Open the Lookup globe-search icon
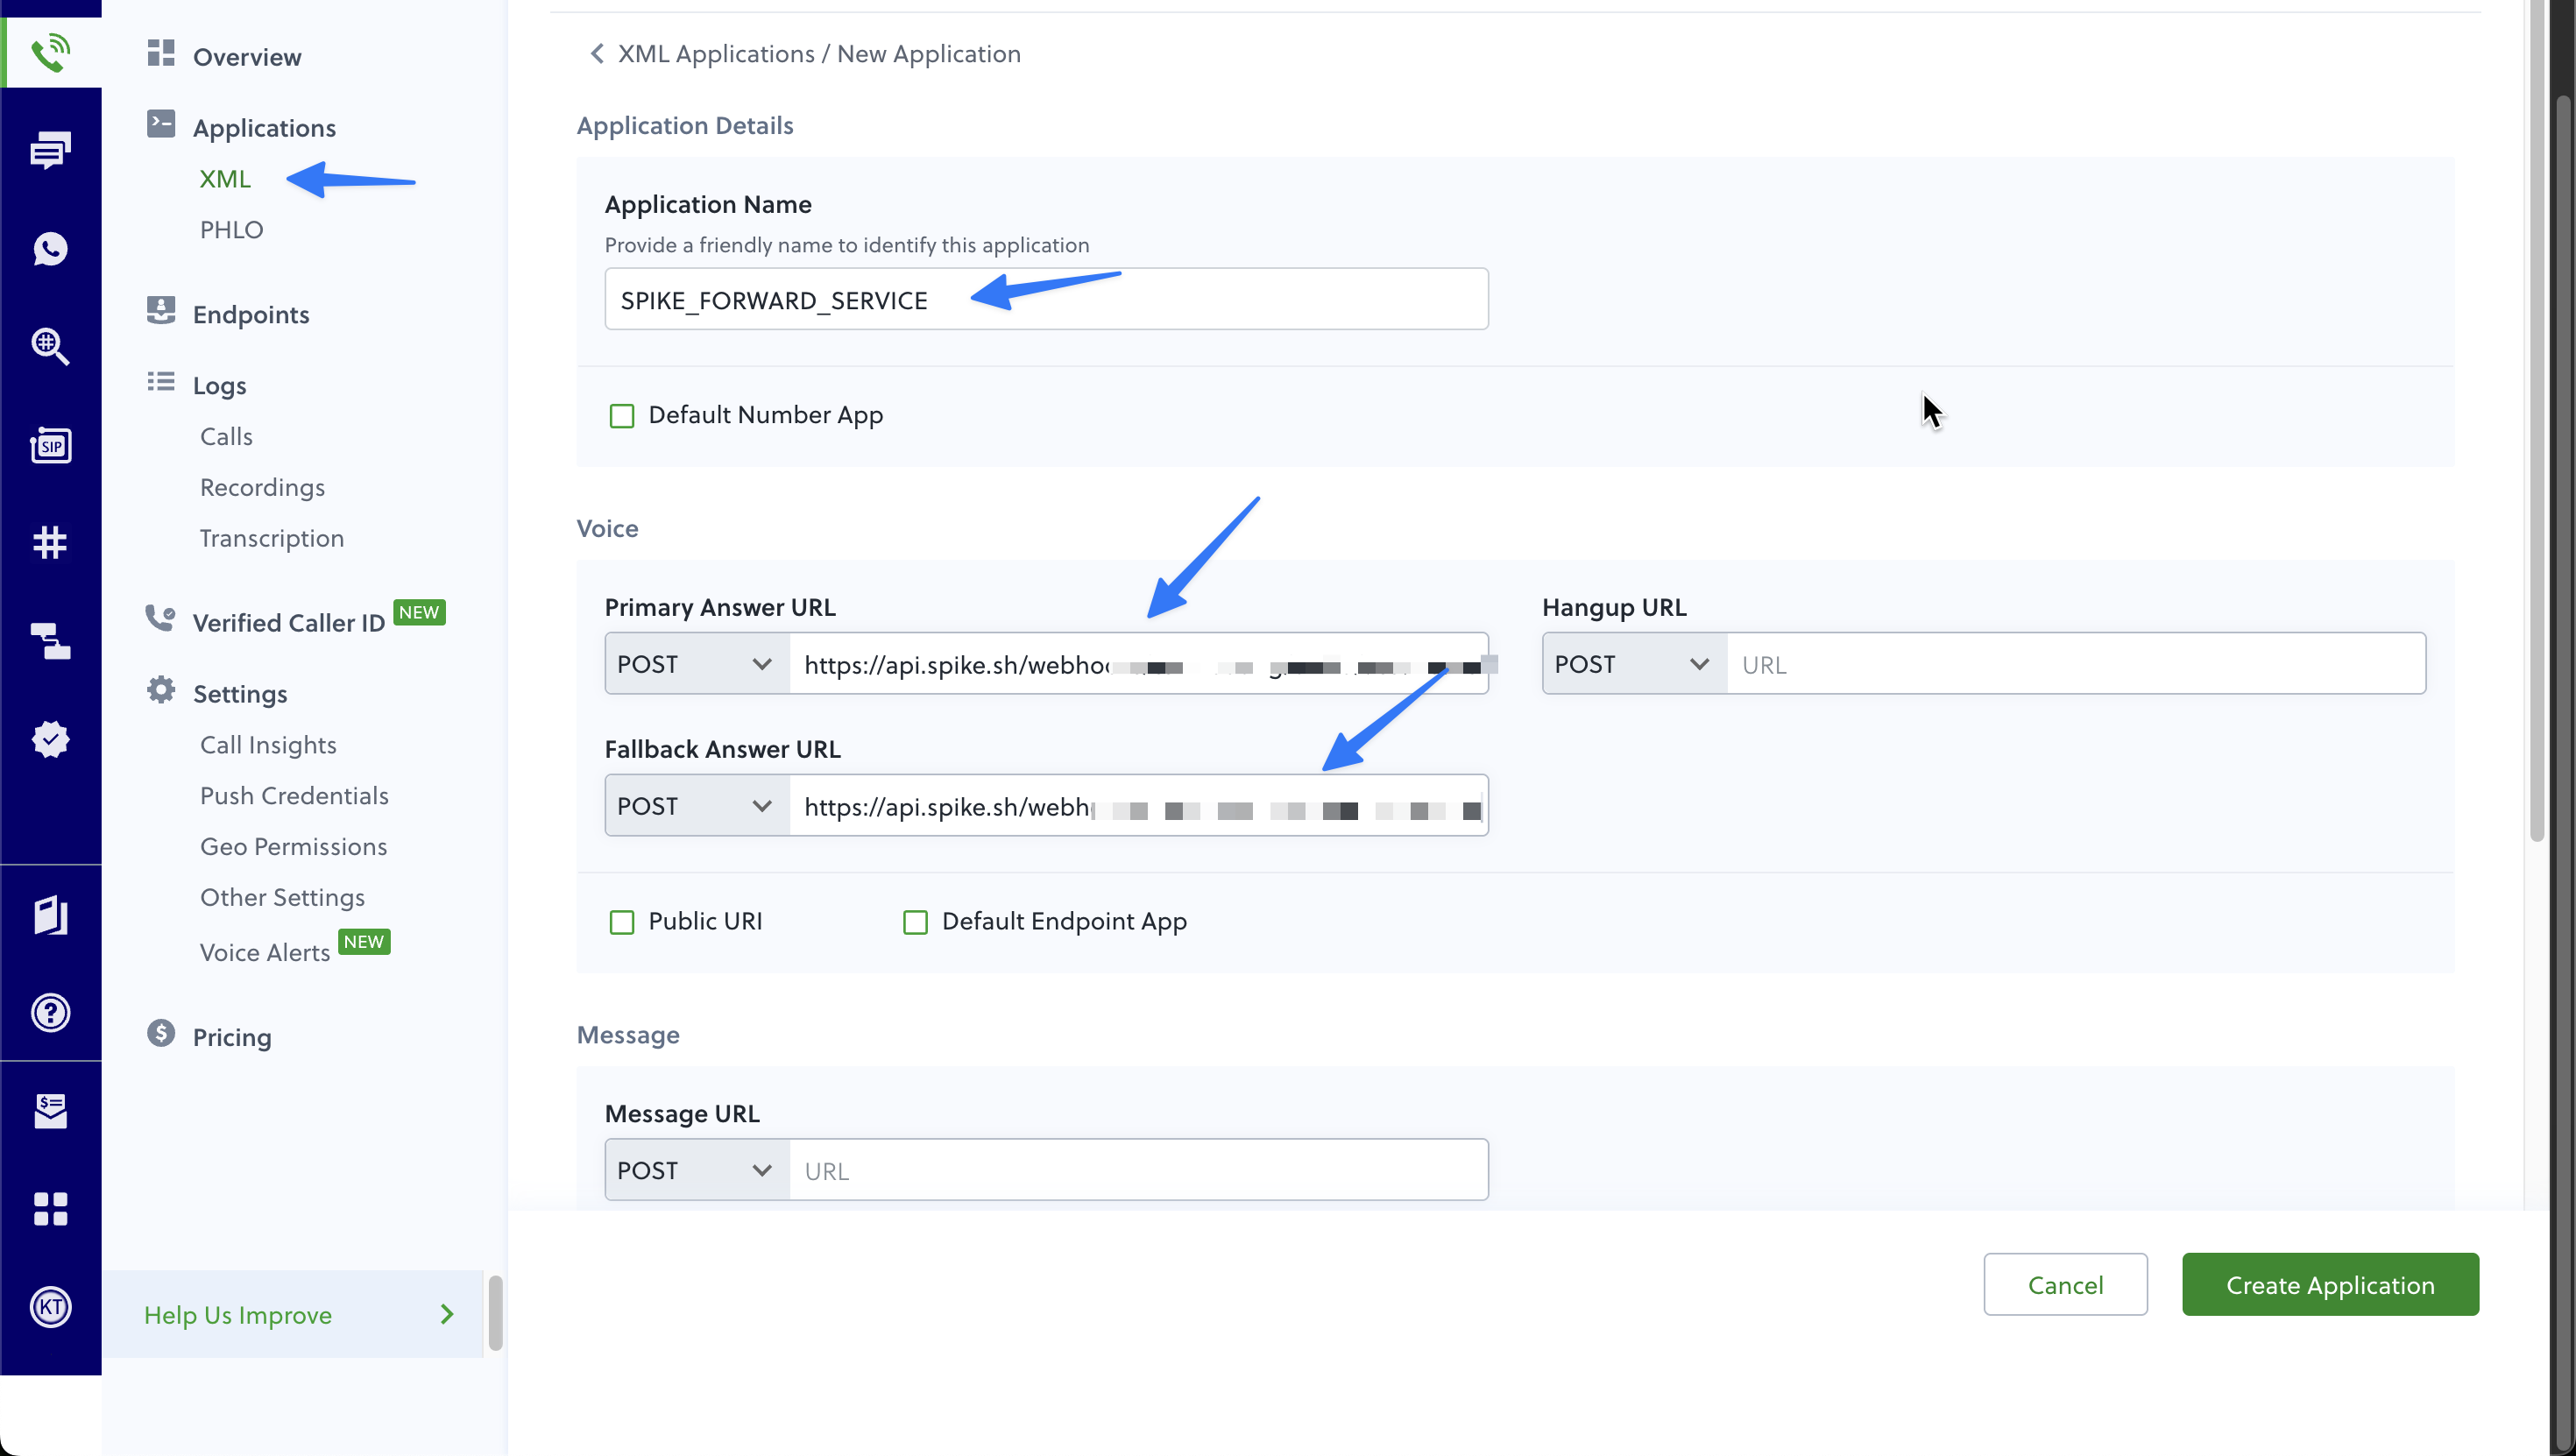 (x=50, y=346)
